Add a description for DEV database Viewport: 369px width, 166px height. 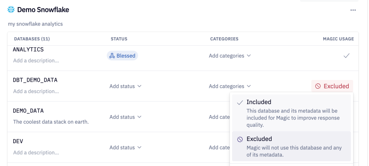coord(36,153)
